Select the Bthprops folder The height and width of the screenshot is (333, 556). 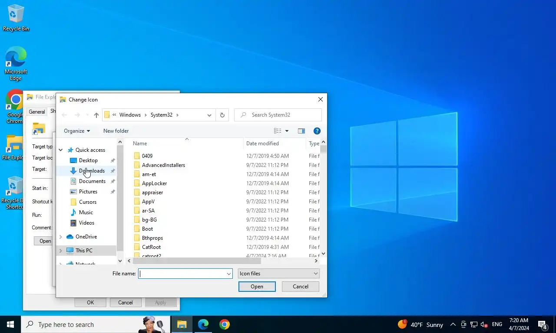tap(152, 238)
